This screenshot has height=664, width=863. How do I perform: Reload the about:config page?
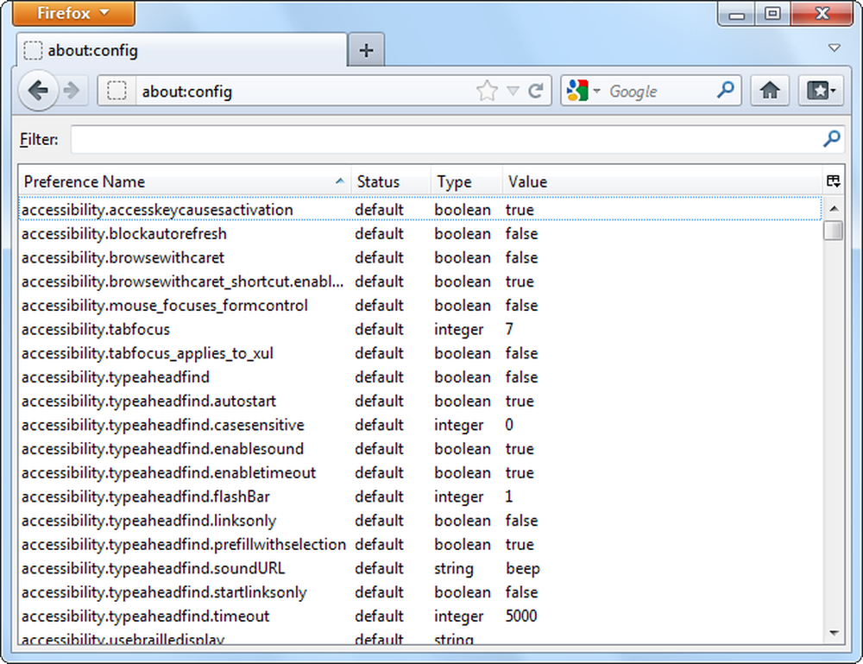[x=536, y=91]
